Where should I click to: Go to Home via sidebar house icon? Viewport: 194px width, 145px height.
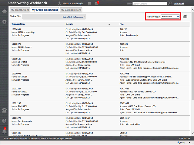coord(4,11)
